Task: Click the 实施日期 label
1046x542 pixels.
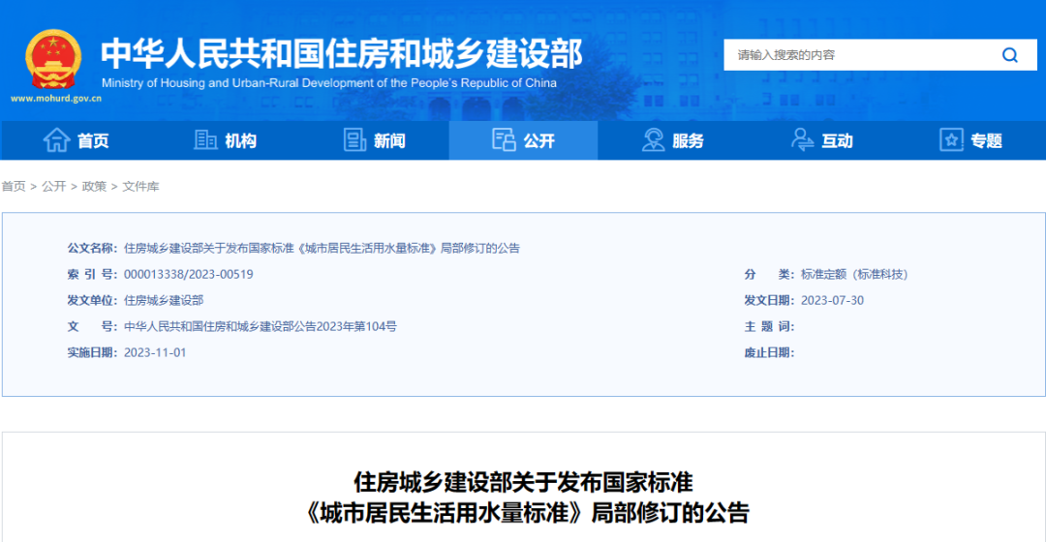Action: (x=92, y=352)
